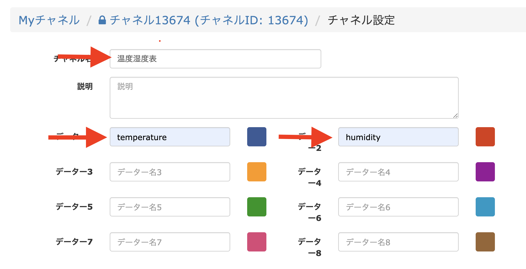Click the temperature data name field
526x269 pixels.
[x=170, y=137]
